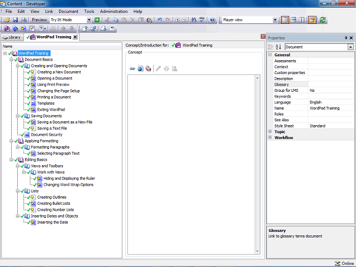Click the blue Help question icon

[x=212, y=20]
